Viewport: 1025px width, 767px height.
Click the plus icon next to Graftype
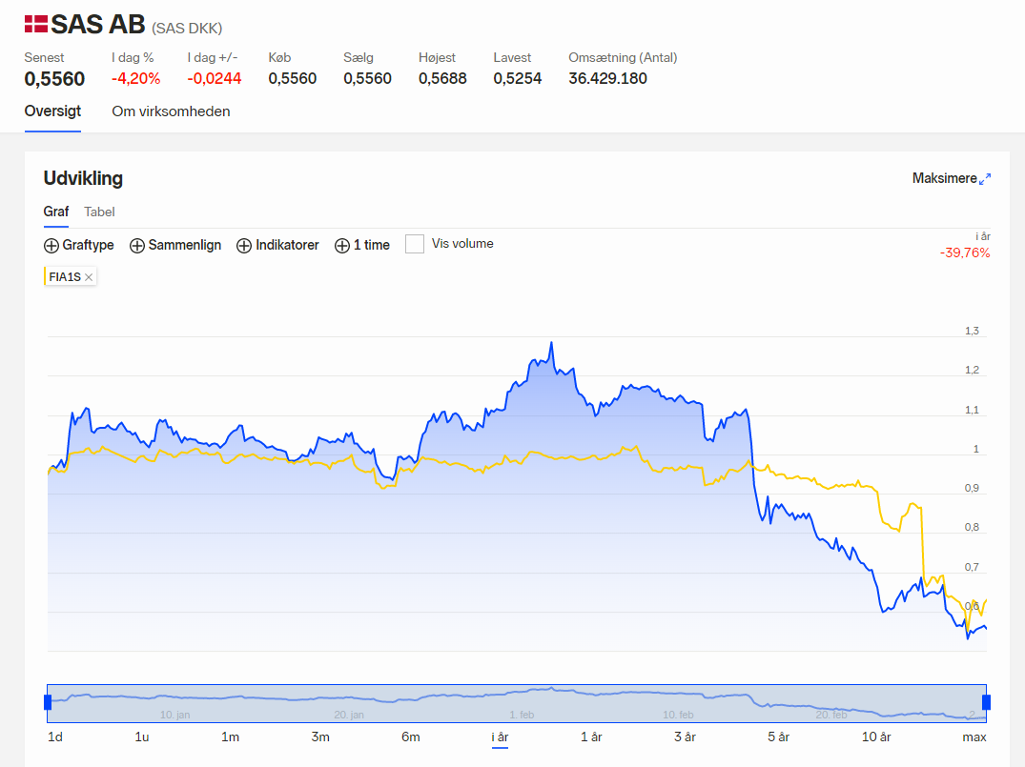51,246
